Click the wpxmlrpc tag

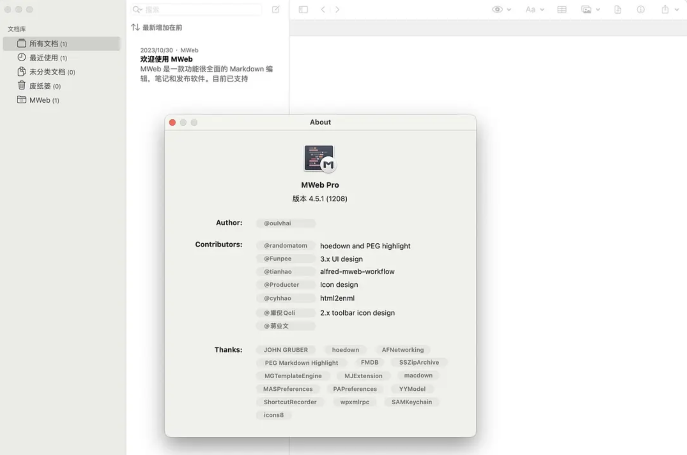coord(355,402)
